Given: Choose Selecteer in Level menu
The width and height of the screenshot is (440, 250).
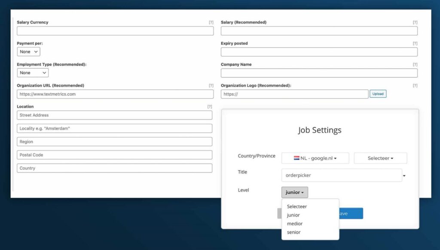Looking at the screenshot, I should coord(297,206).
